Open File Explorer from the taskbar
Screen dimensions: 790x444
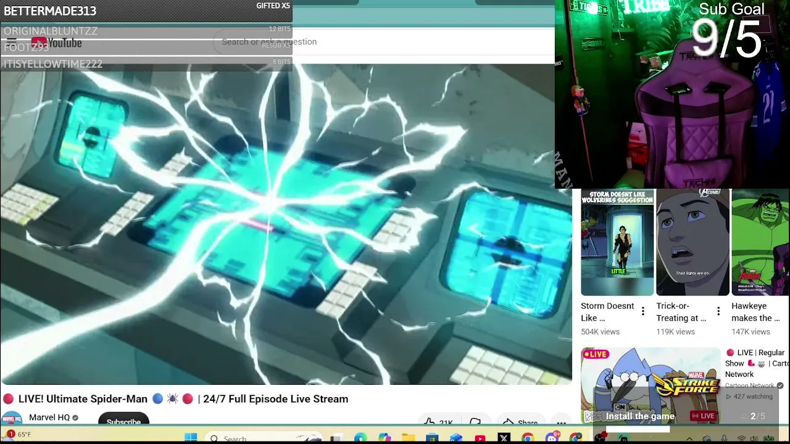[408, 438]
